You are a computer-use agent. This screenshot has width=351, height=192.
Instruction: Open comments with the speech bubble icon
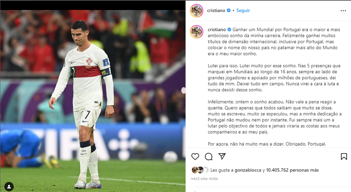(x=209, y=156)
